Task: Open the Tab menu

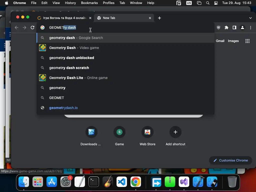Action: click(x=122, y=3)
